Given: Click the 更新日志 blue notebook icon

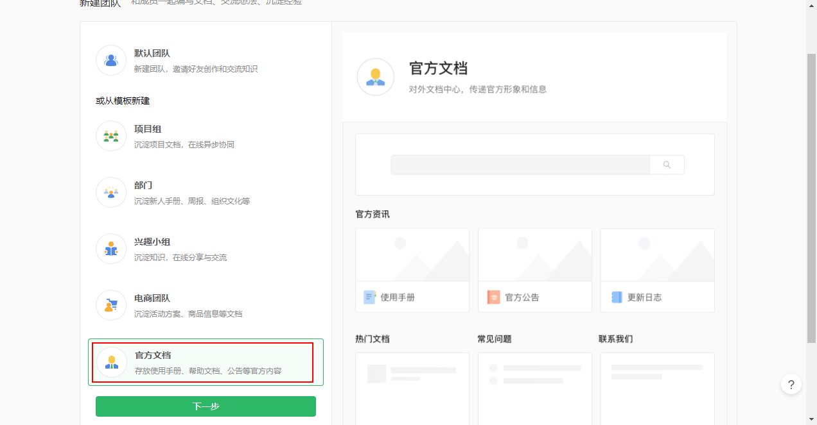Looking at the screenshot, I should pyautogui.click(x=617, y=297).
